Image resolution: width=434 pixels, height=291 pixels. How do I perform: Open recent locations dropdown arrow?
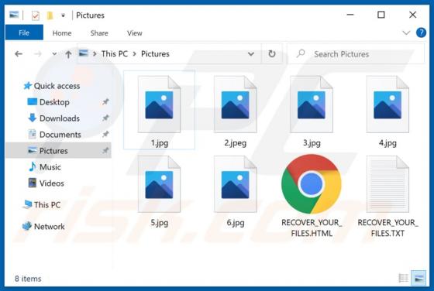[x=54, y=53]
